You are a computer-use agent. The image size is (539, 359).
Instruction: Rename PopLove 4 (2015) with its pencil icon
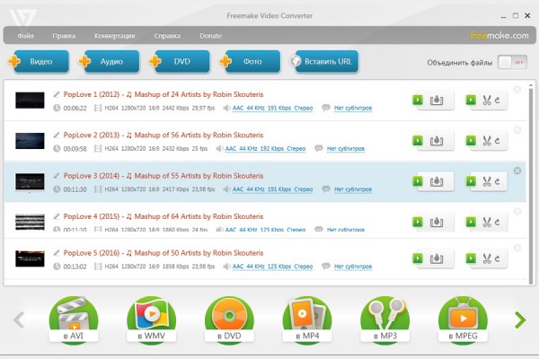tap(57, 216)
